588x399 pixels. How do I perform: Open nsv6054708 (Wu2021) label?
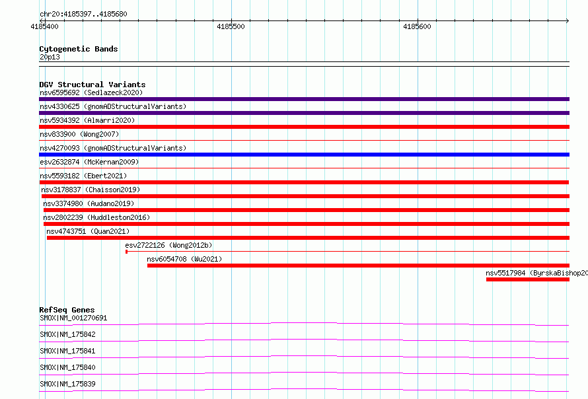coord(184,259)
